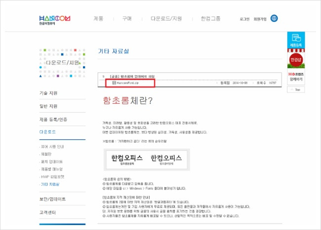This screenshot has width=321, height=230.
Task: Open 패치 업데이트 submenu item
Action: [x=52, y=162]
